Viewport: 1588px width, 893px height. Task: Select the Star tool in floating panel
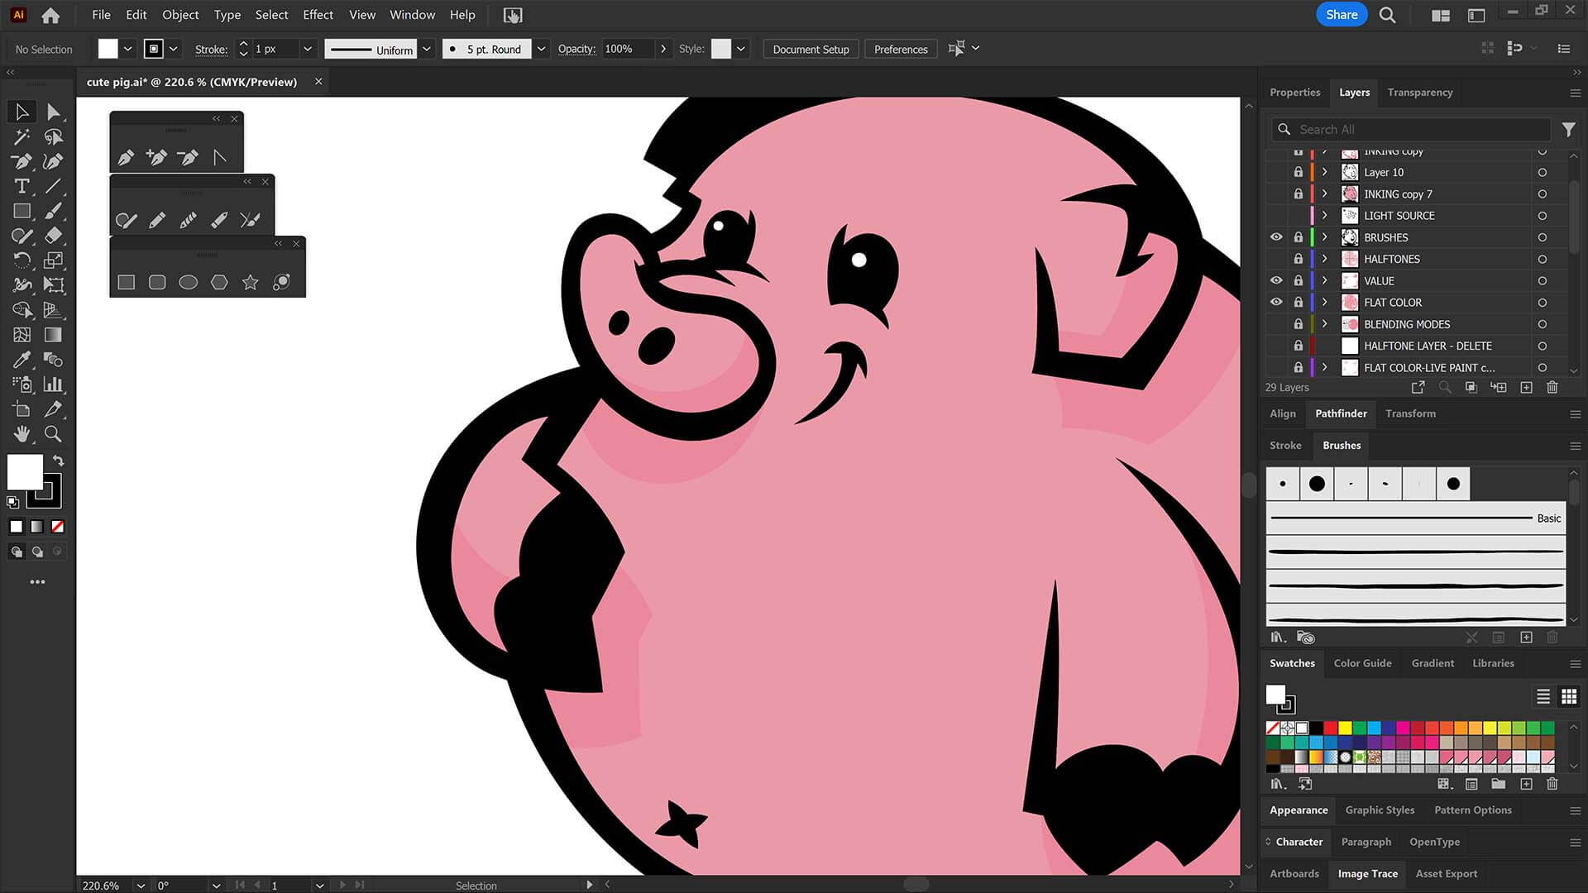pyautogui.click(x=250, y=283)
